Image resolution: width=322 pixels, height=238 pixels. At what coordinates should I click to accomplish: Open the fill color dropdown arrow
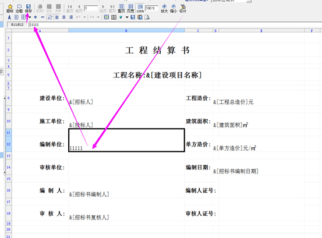point(127,17)
